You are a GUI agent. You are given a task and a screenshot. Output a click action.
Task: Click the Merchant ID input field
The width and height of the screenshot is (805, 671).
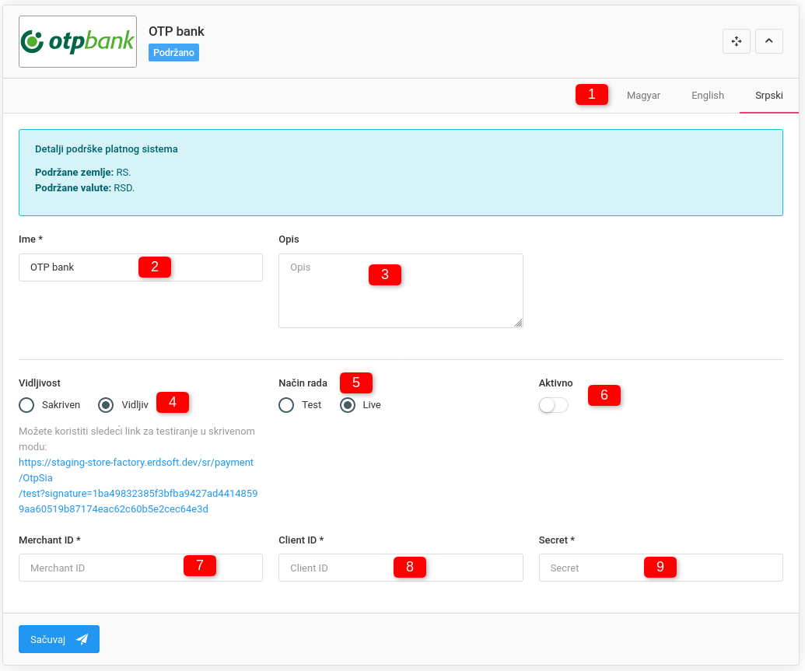click(101, 568)
